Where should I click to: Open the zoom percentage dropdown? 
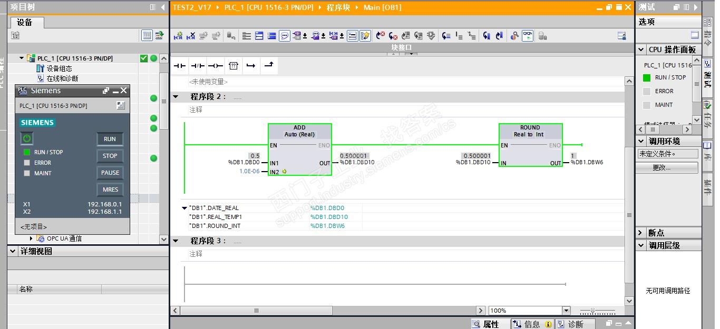pos(566,311)
